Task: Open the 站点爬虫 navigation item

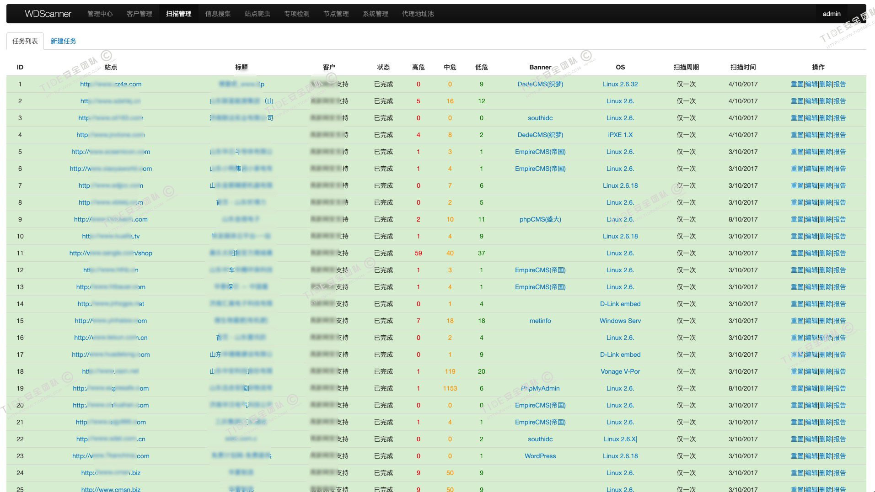Action: 257,14
